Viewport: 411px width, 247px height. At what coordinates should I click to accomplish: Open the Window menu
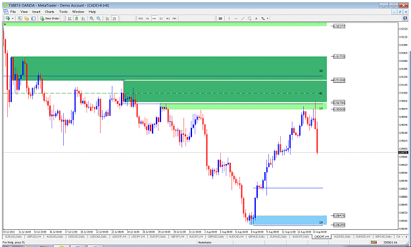[x=78, y=12]
